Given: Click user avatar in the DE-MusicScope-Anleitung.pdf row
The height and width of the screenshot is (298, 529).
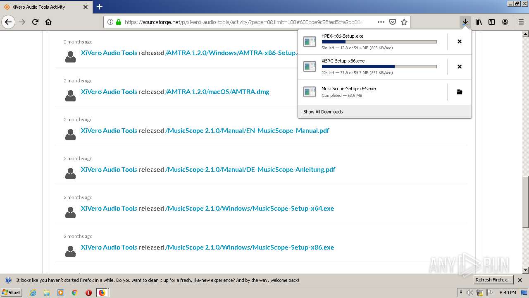Looking at the screenshot, I should tap(71, 173).
